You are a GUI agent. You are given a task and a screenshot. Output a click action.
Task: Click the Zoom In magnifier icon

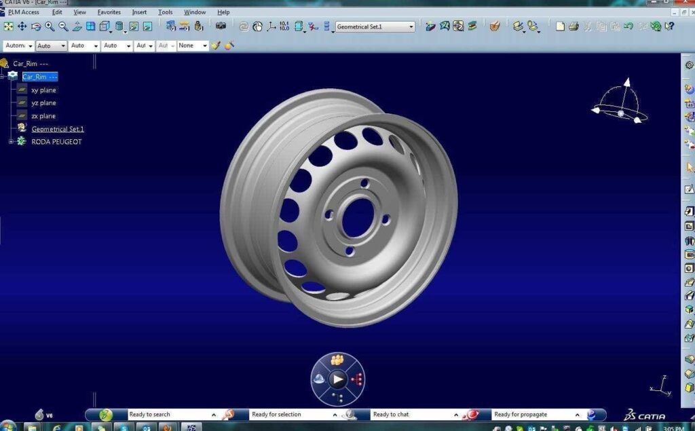click(50, 26)
